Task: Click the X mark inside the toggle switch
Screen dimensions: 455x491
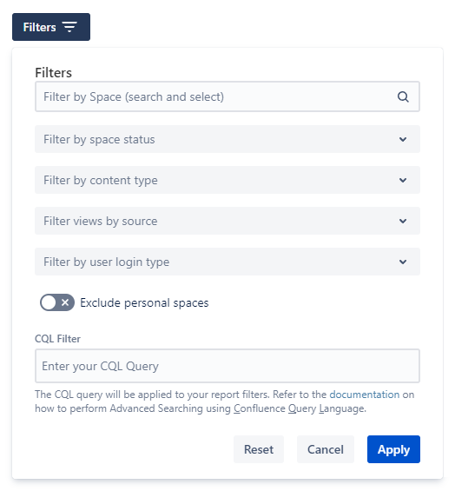Action: click(65, 302)
